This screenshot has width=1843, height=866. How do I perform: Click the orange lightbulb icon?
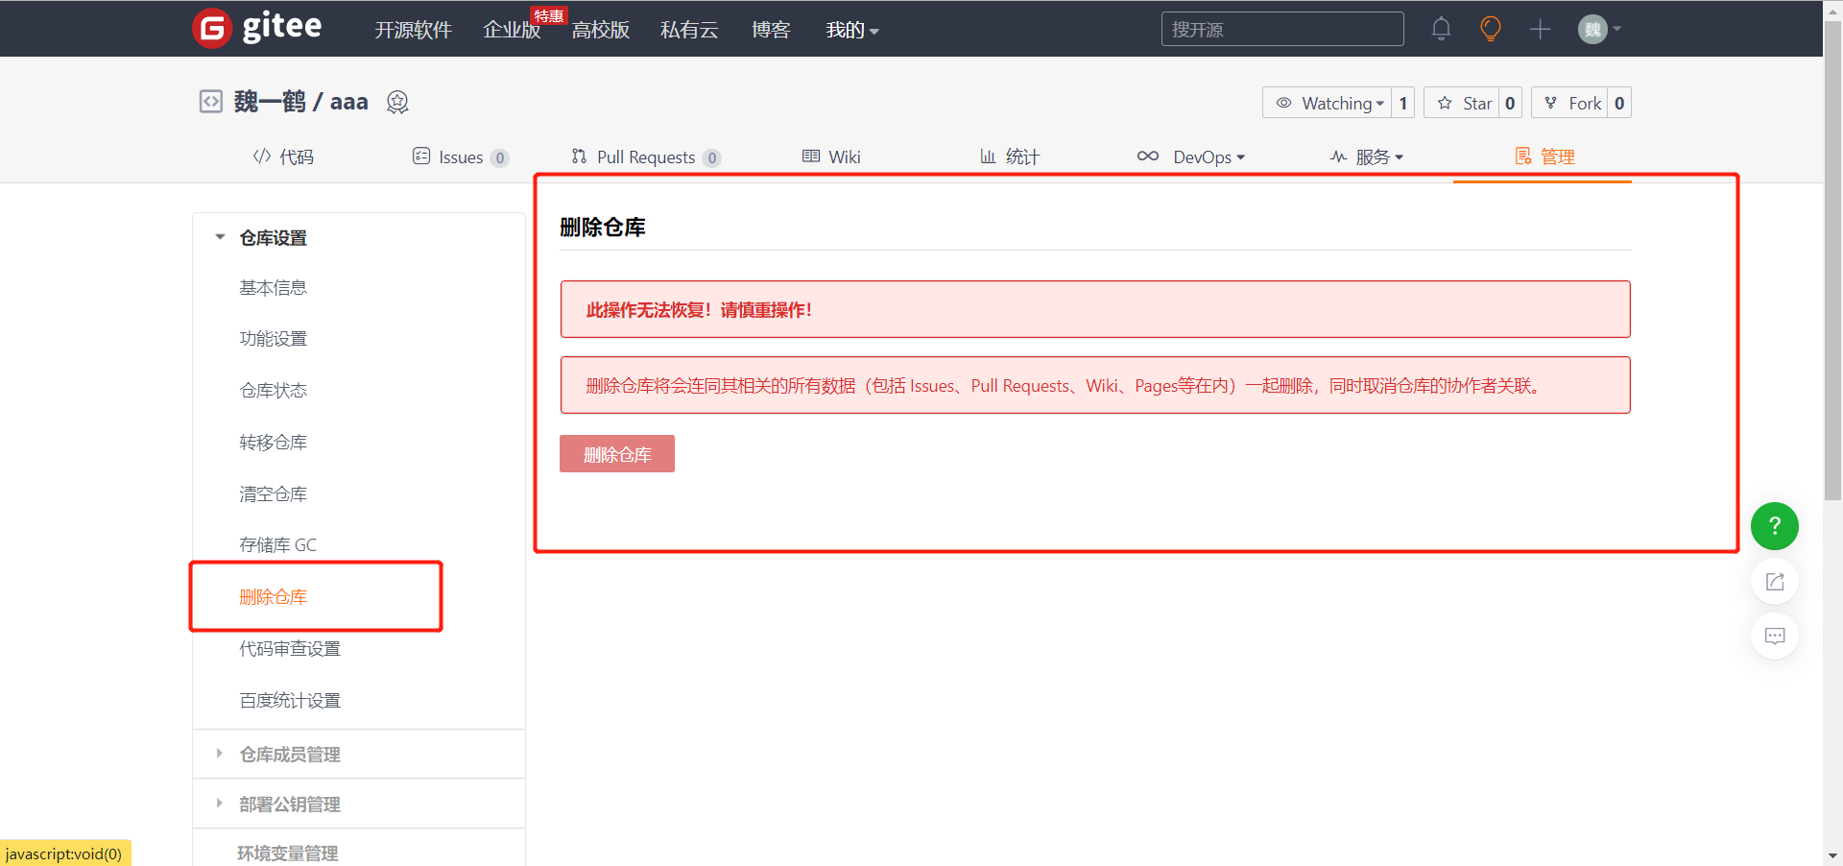coord(1490,29)
